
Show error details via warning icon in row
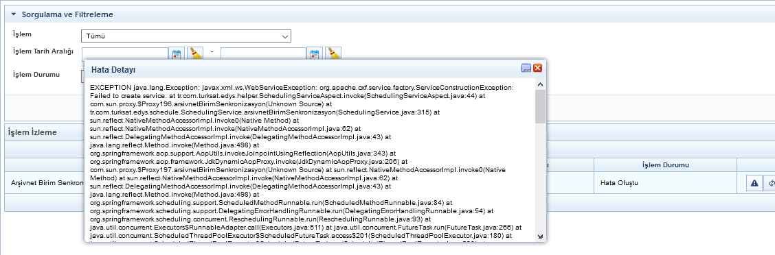(754, 183)
